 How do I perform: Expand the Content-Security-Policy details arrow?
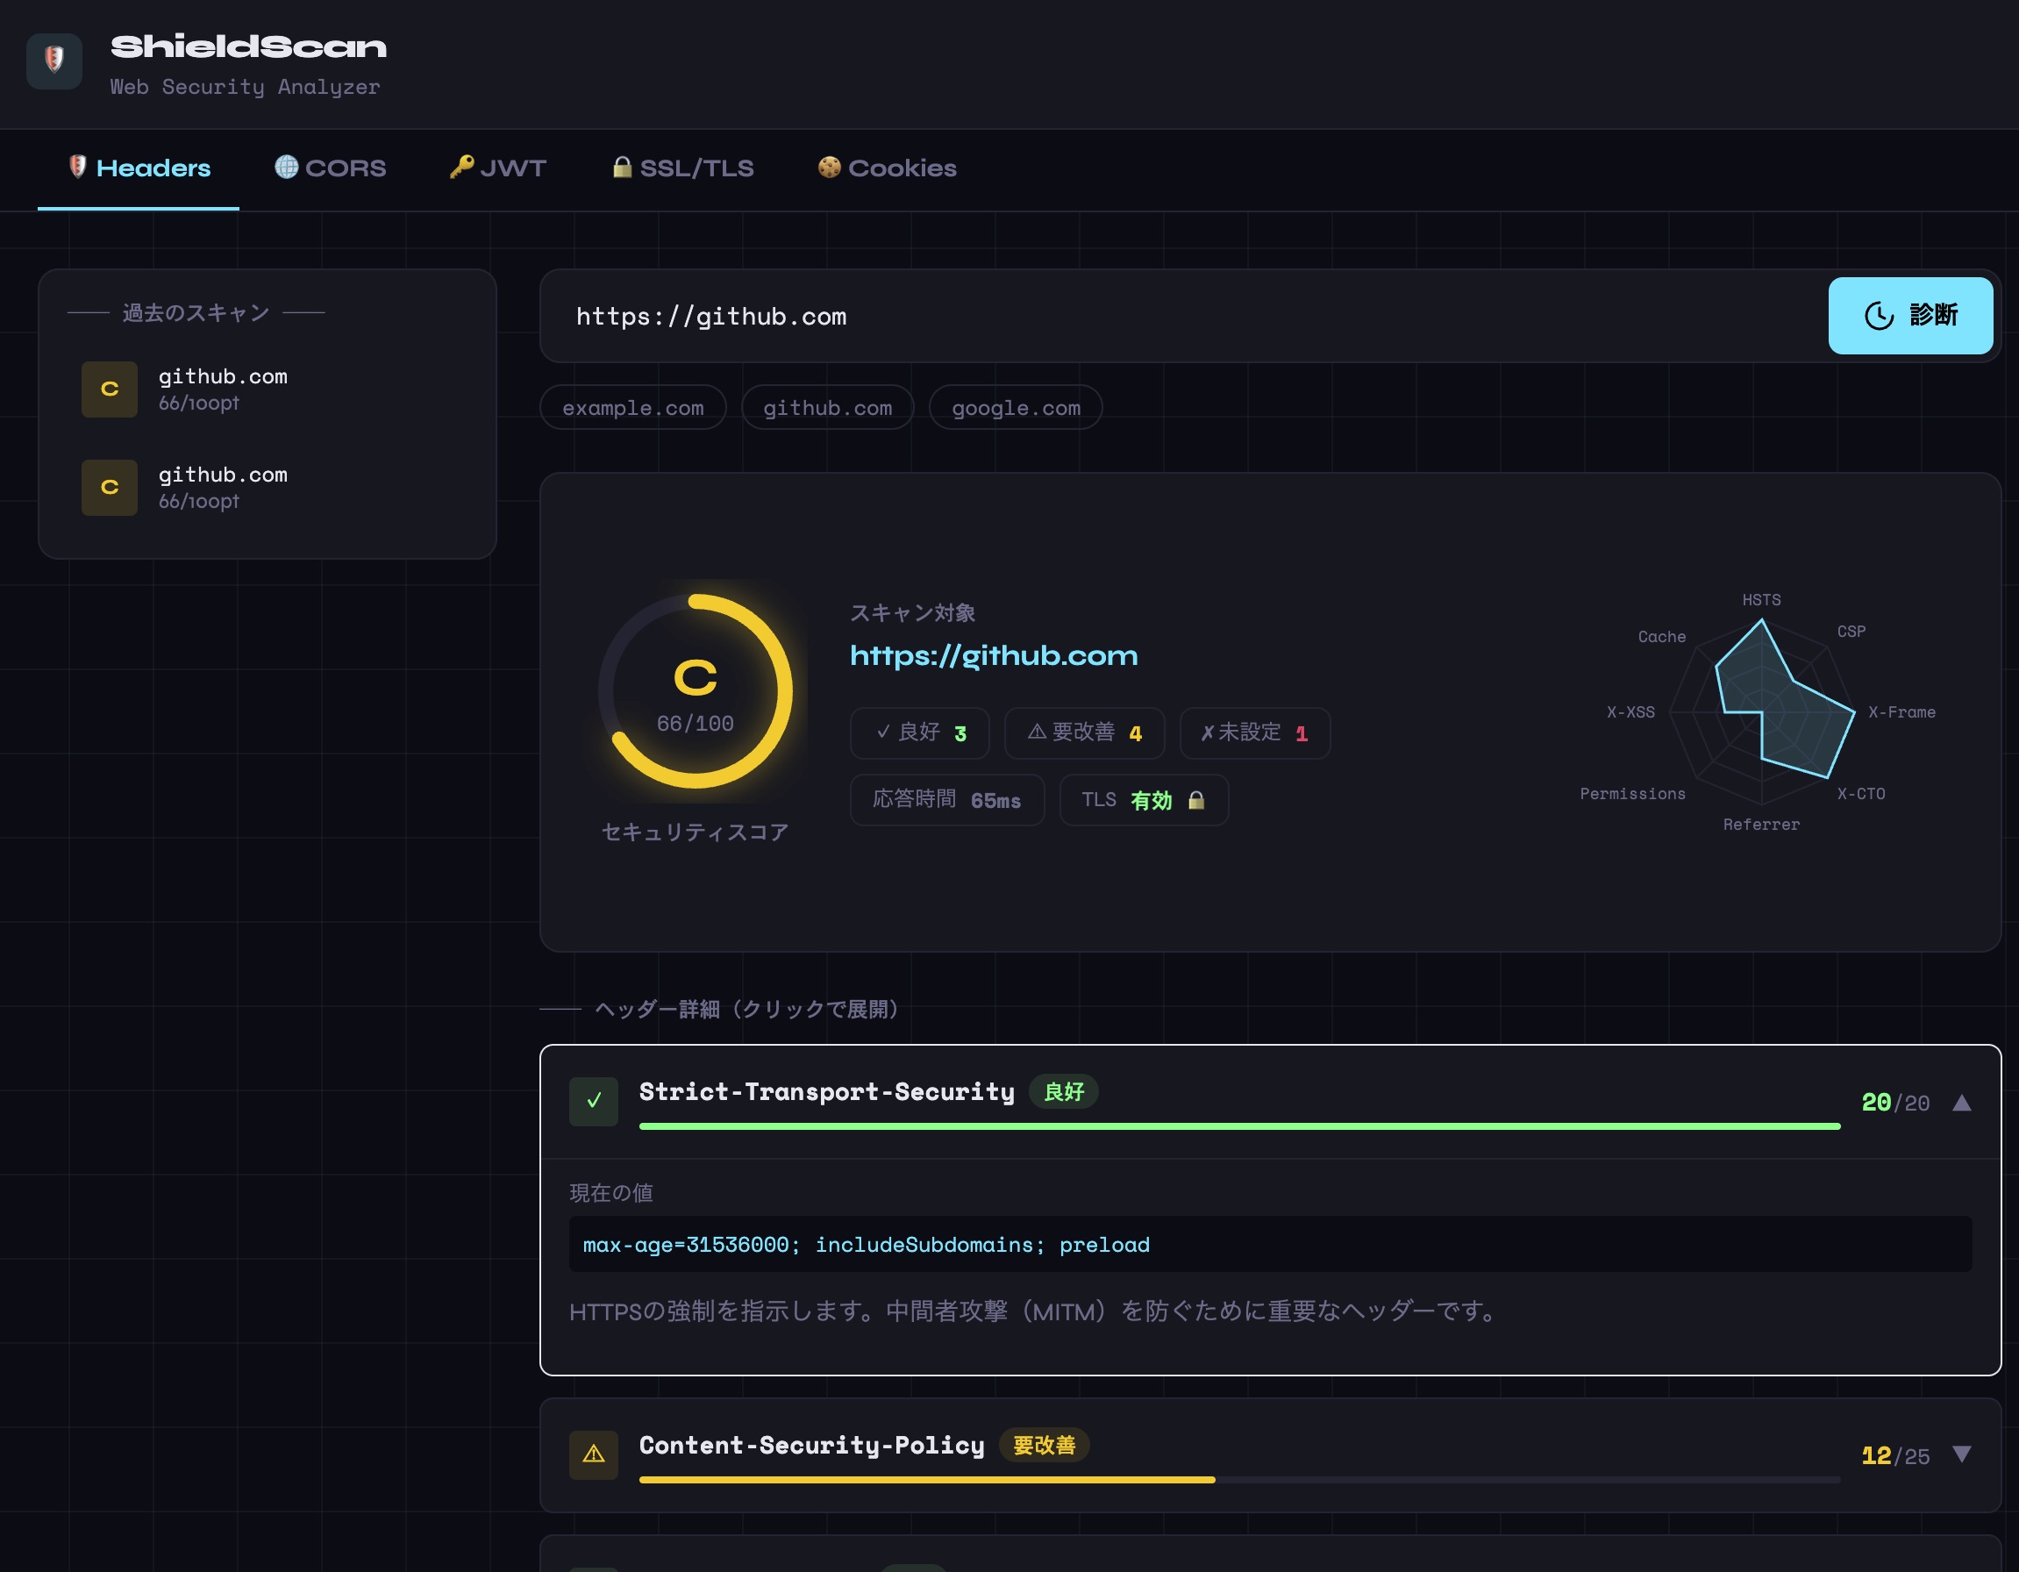click(1962, 1454)
